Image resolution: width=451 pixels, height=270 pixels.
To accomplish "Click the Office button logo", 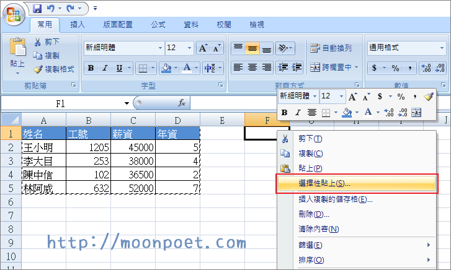I will pos(13,14).
